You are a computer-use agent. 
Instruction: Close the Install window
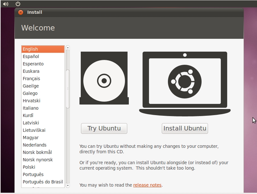(x=21, y=12)
